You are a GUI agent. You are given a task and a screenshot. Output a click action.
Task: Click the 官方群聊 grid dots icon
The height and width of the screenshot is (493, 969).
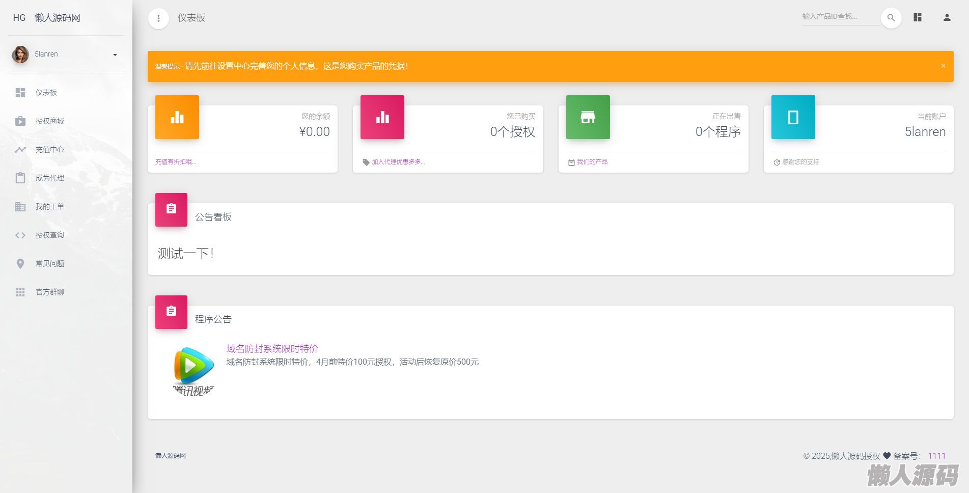coord(20,292)
